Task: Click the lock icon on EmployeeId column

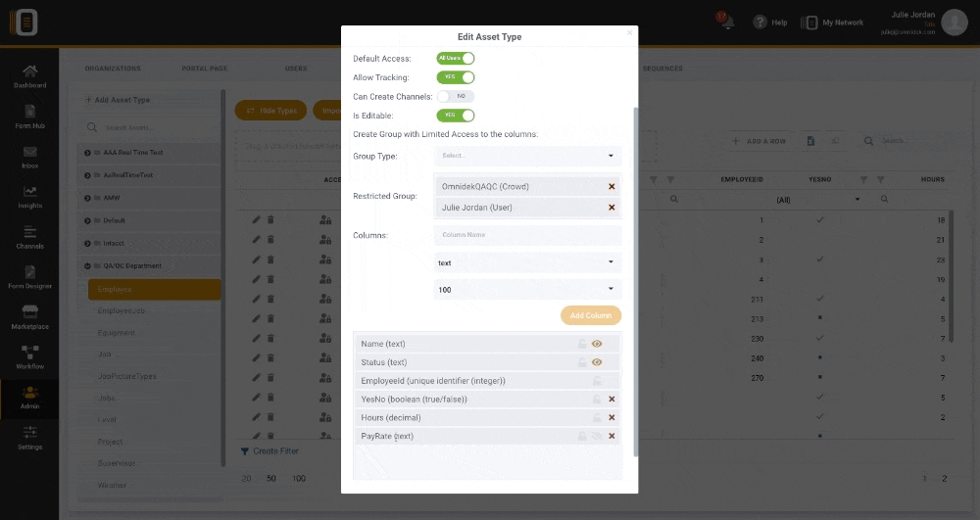Action: (596, 381)
